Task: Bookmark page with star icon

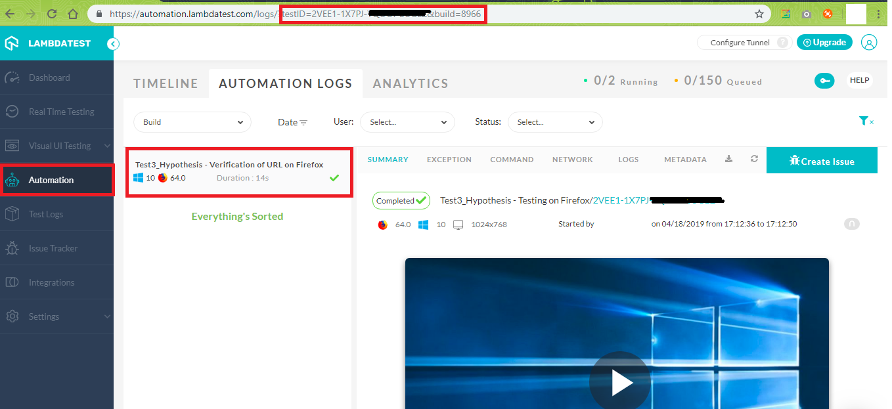Action: tap(759, 14)
